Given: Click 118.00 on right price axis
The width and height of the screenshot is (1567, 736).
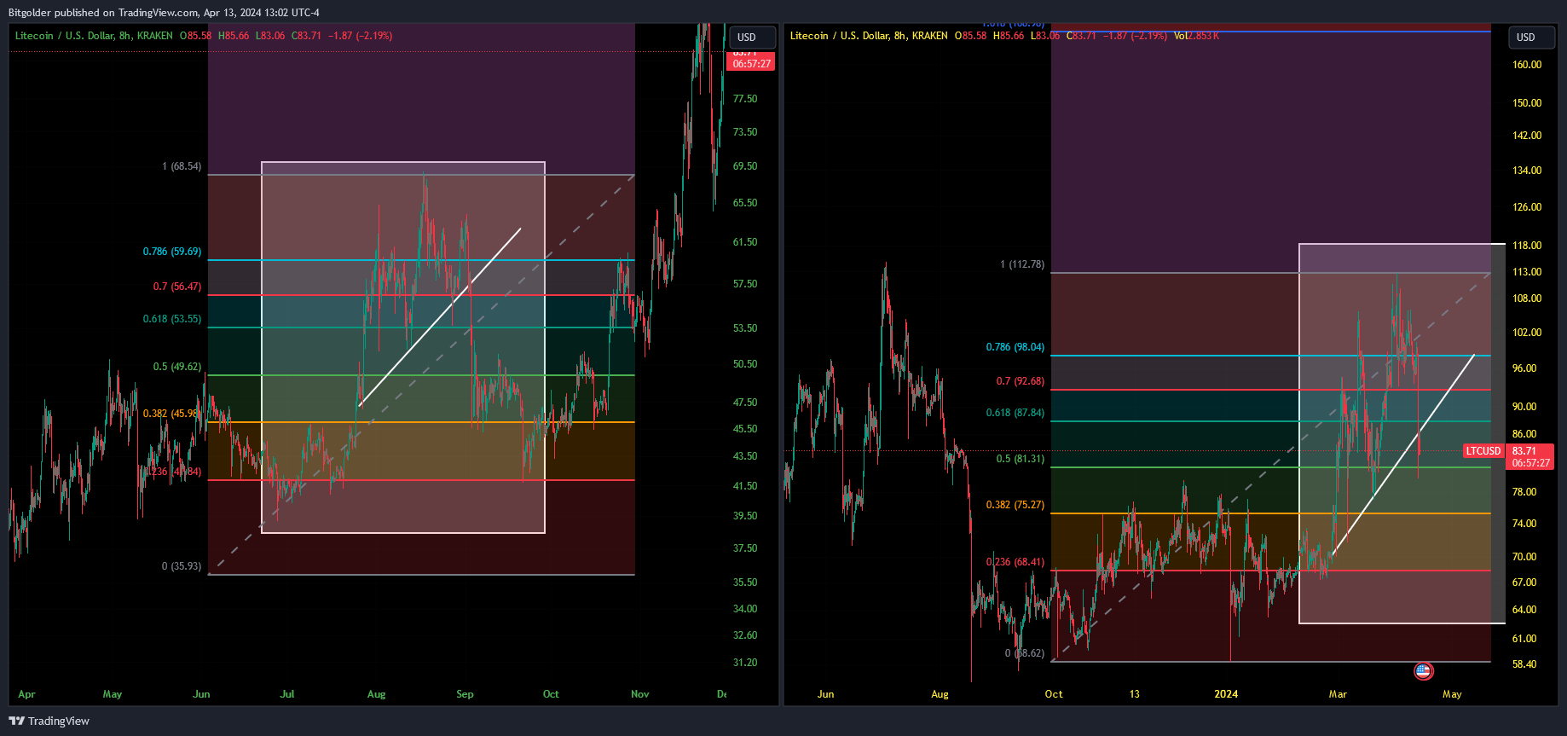Looking at the screenshot, I should click(x=1527, y=246).
